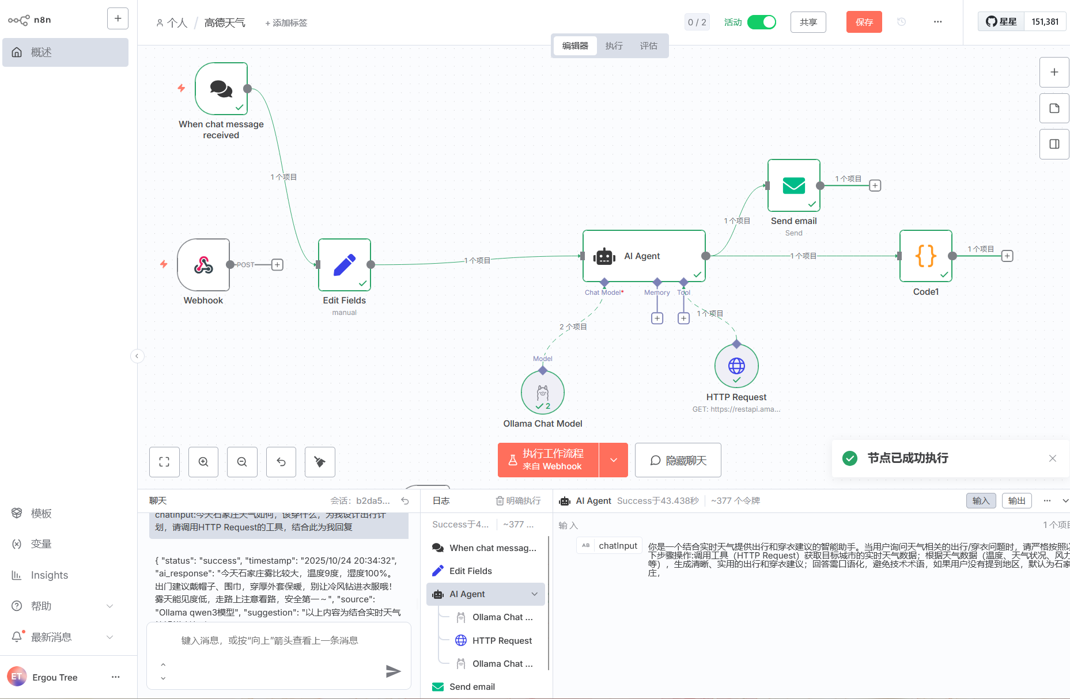Switch log panel to 输出 view
The height and width of the screenshot is (699, 1070).
(x=1016, y=500)
